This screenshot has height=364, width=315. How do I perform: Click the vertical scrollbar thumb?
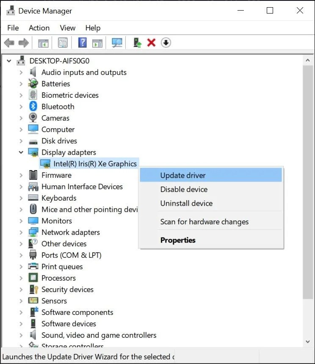[308, 182]
